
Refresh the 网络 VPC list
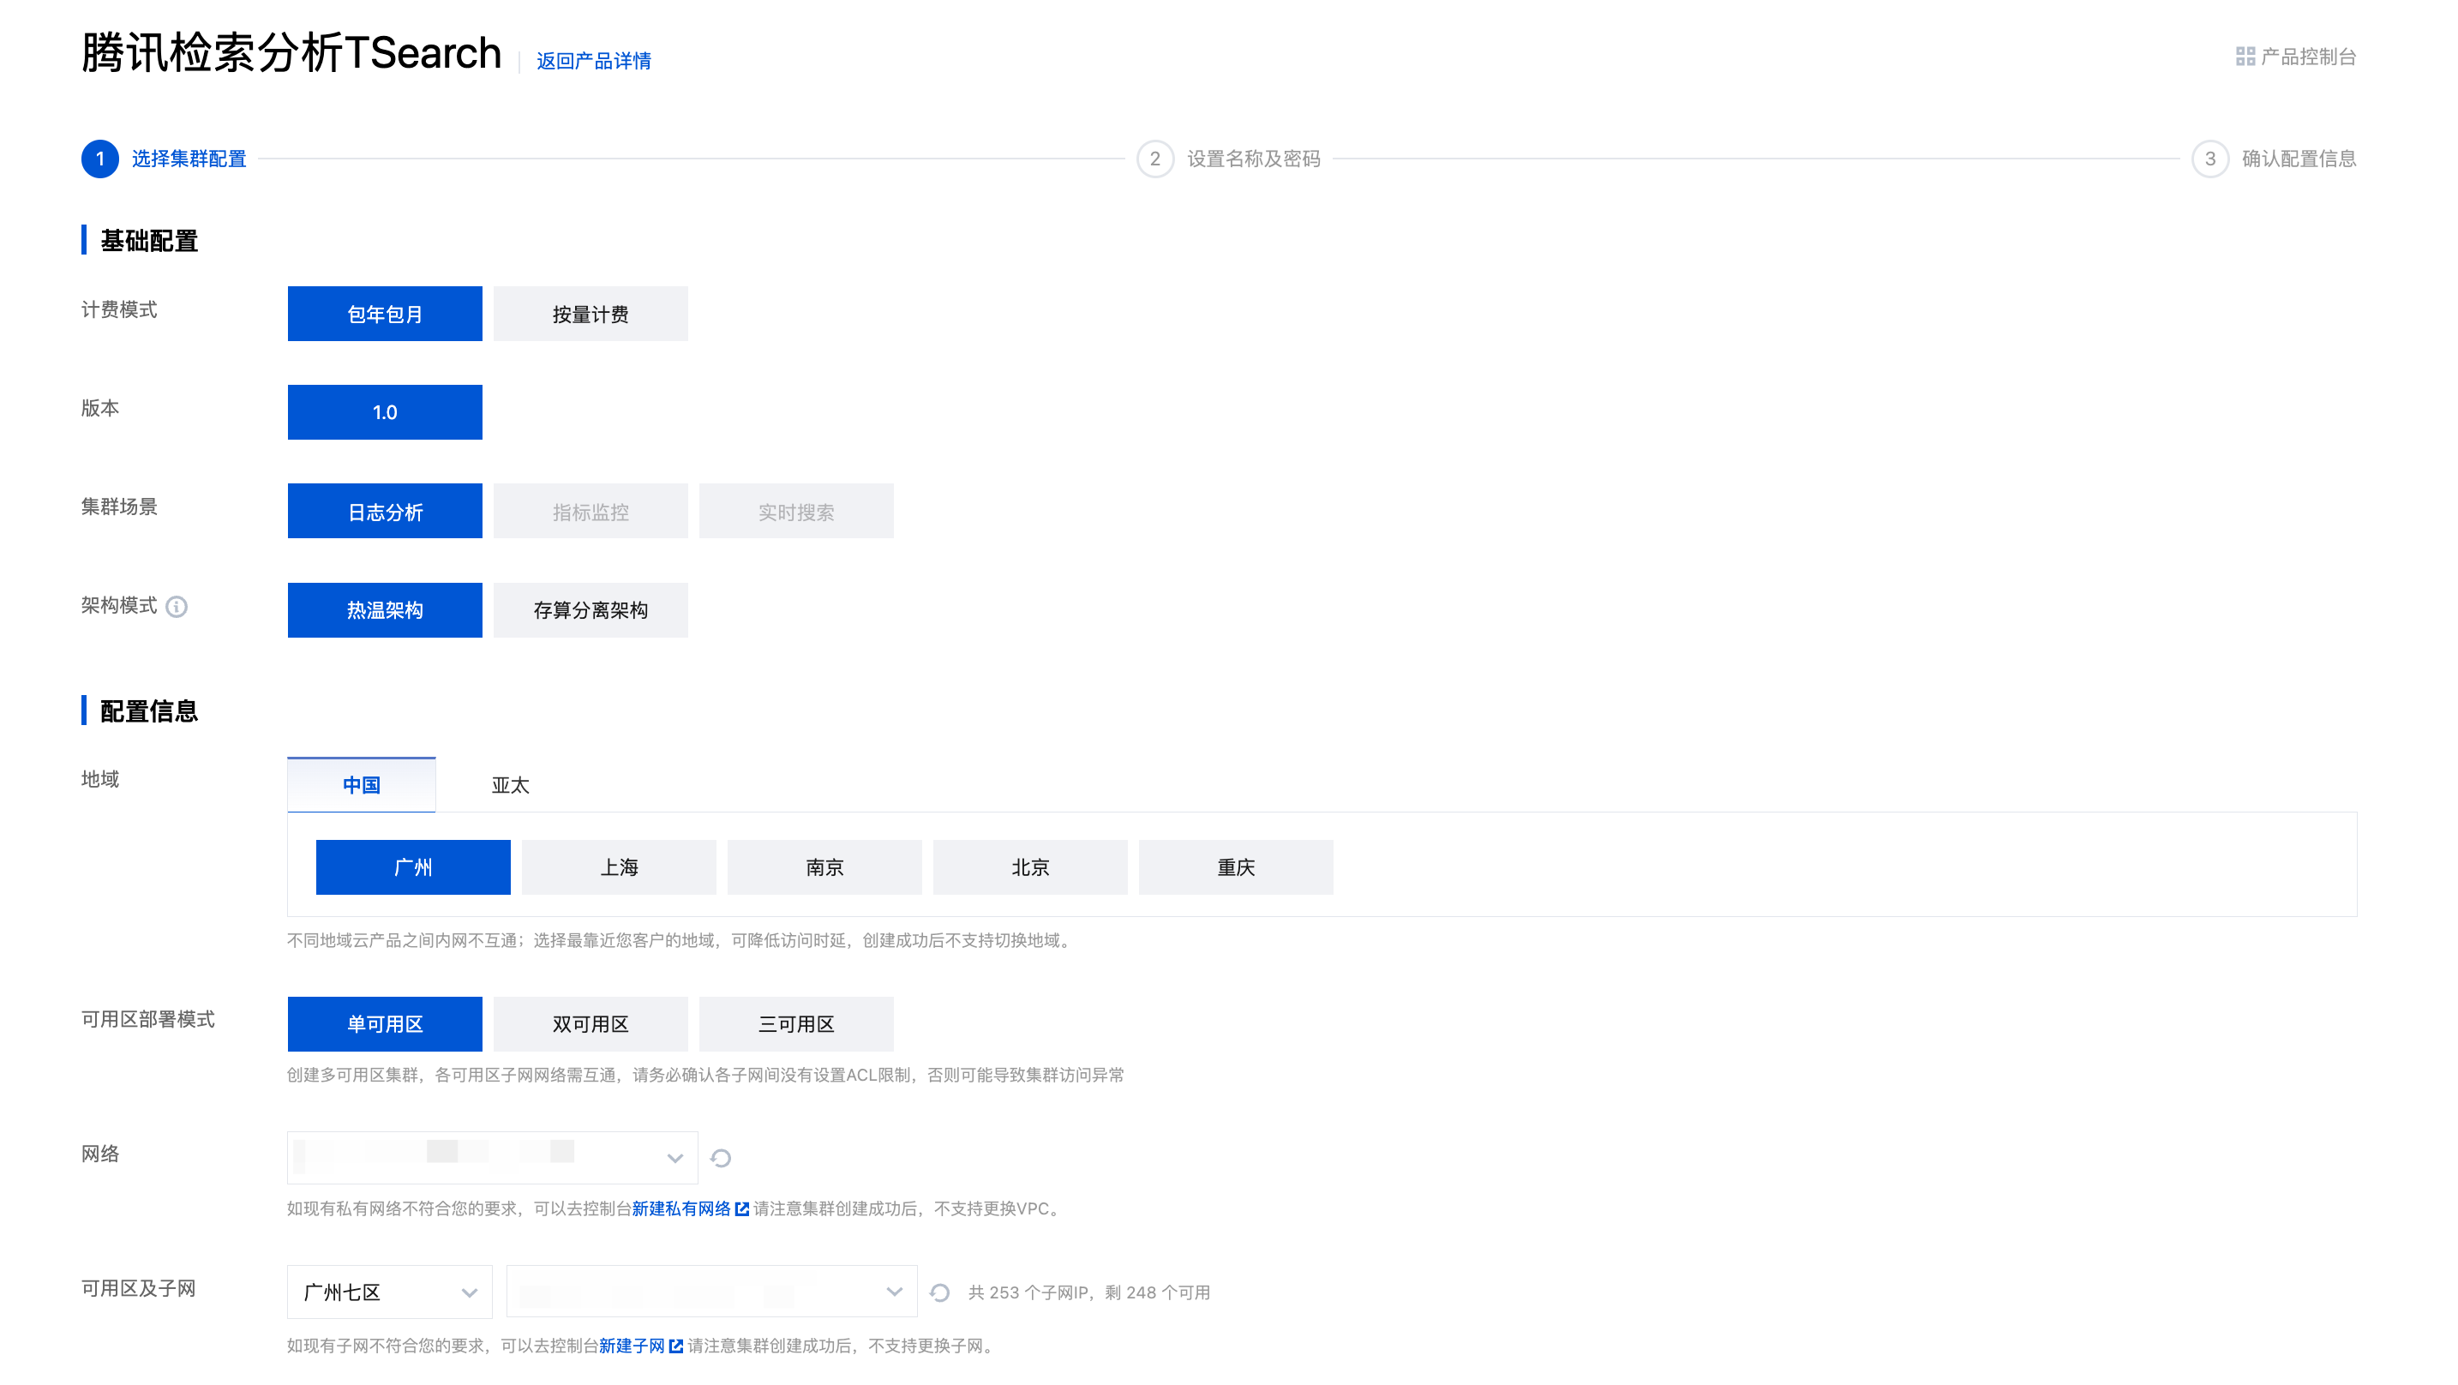point(721,1158)
